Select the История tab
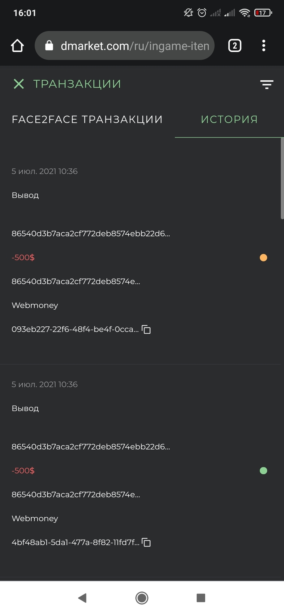The width and height of the screenshot is (284, 615). pos(229,120)
